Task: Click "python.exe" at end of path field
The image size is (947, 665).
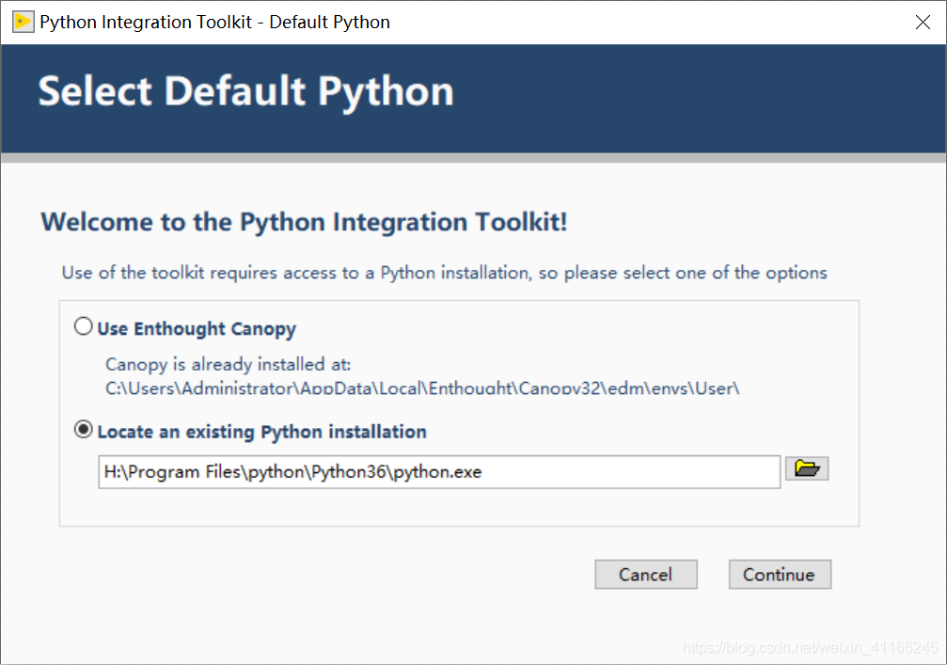Action: (438, 472)
